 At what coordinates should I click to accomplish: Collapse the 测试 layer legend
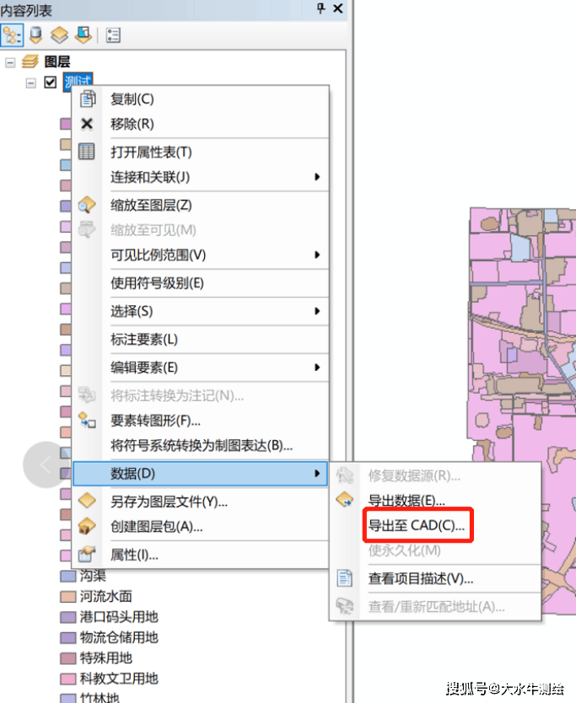(x=30, y=83)
